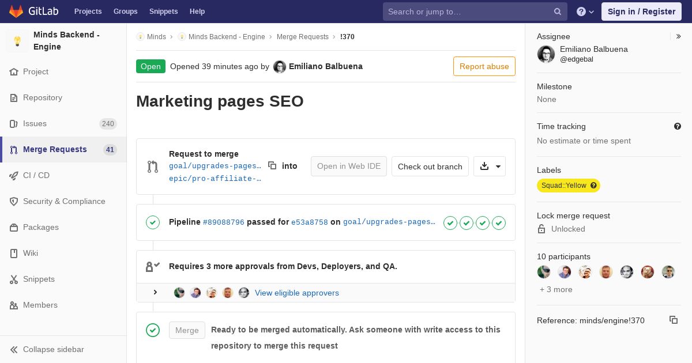The image size is (692, 363).
Task: Go to Project in the sidebar
Action: tap(63, 71)
